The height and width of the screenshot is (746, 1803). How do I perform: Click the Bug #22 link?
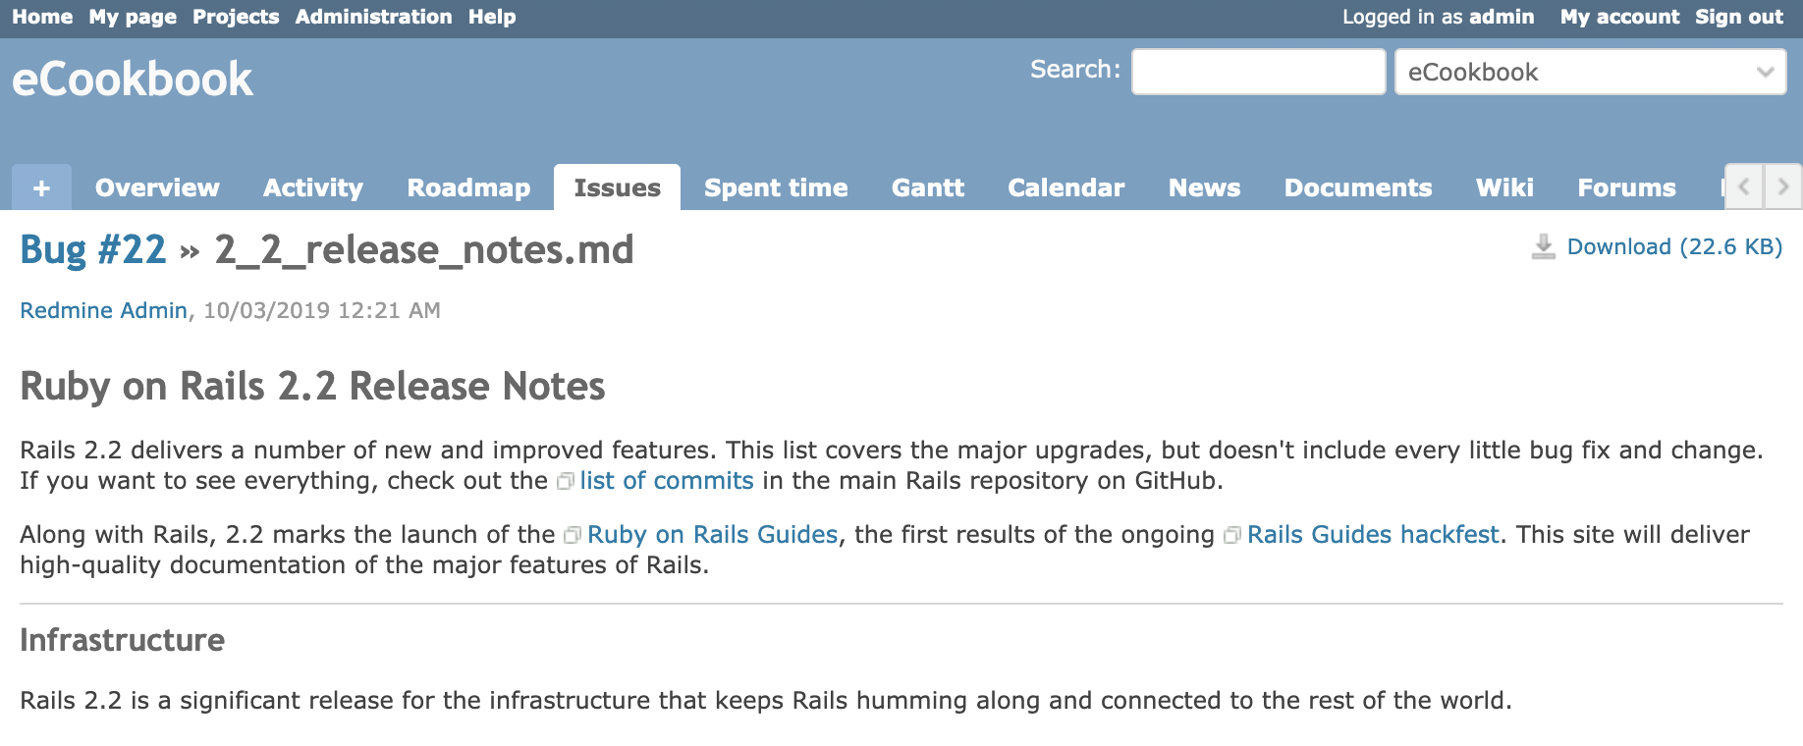93,250
